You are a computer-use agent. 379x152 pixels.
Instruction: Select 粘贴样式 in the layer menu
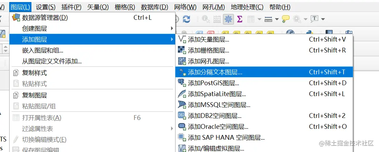tap(92, 84)
